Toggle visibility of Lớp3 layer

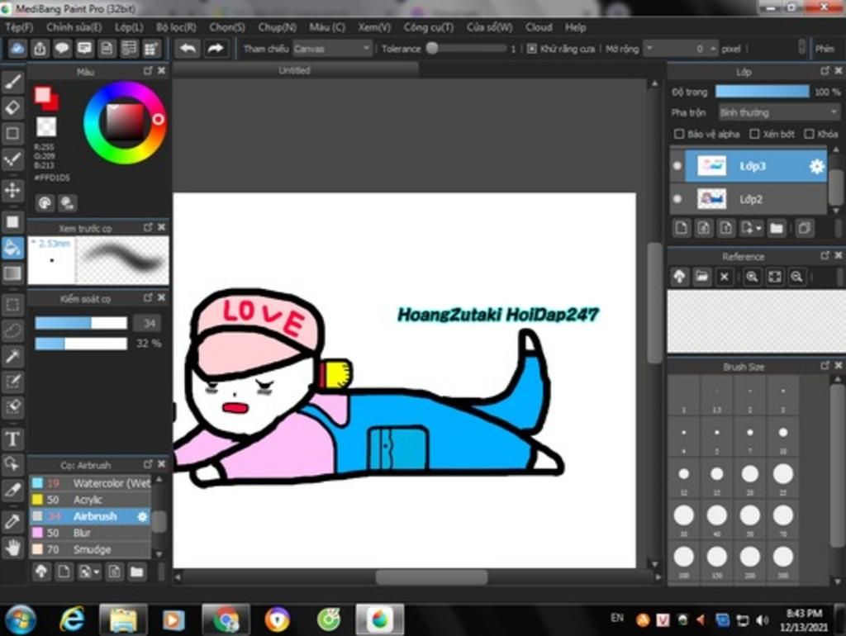click(x=677, y=166)
